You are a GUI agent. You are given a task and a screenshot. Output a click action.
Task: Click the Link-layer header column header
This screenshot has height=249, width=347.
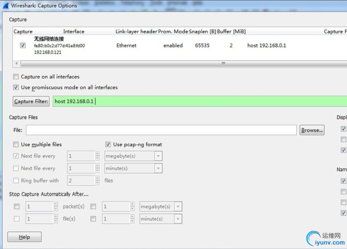pyautogui.click(x=136, y=32)
